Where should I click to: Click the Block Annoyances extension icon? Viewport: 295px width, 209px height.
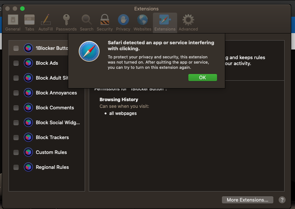(x=28, y=93)
